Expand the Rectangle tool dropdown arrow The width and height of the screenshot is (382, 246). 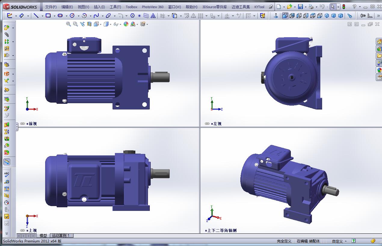click(54, 16)
